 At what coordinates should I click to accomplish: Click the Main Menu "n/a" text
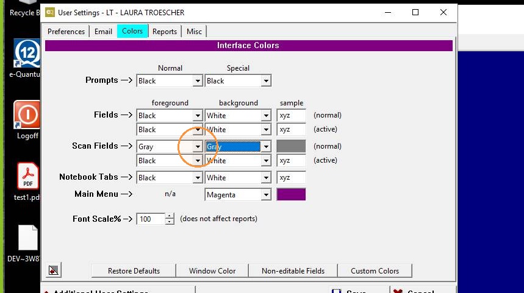coord(170,194)
